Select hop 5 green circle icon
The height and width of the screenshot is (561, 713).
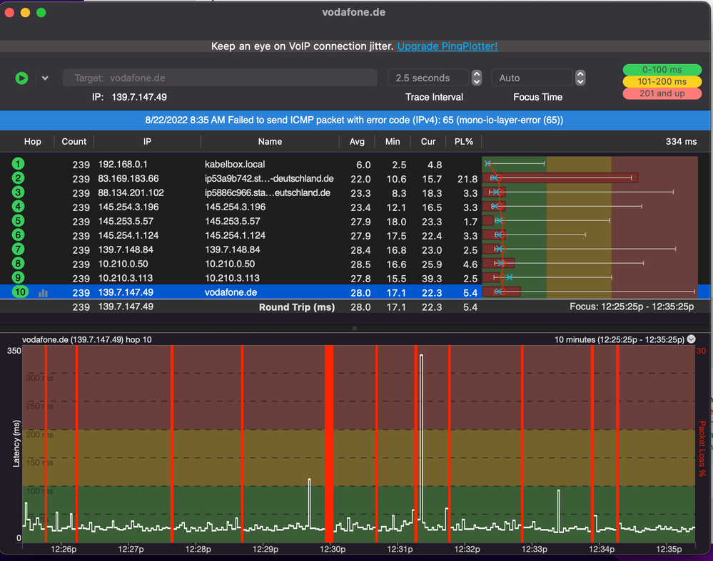(18, 221)
